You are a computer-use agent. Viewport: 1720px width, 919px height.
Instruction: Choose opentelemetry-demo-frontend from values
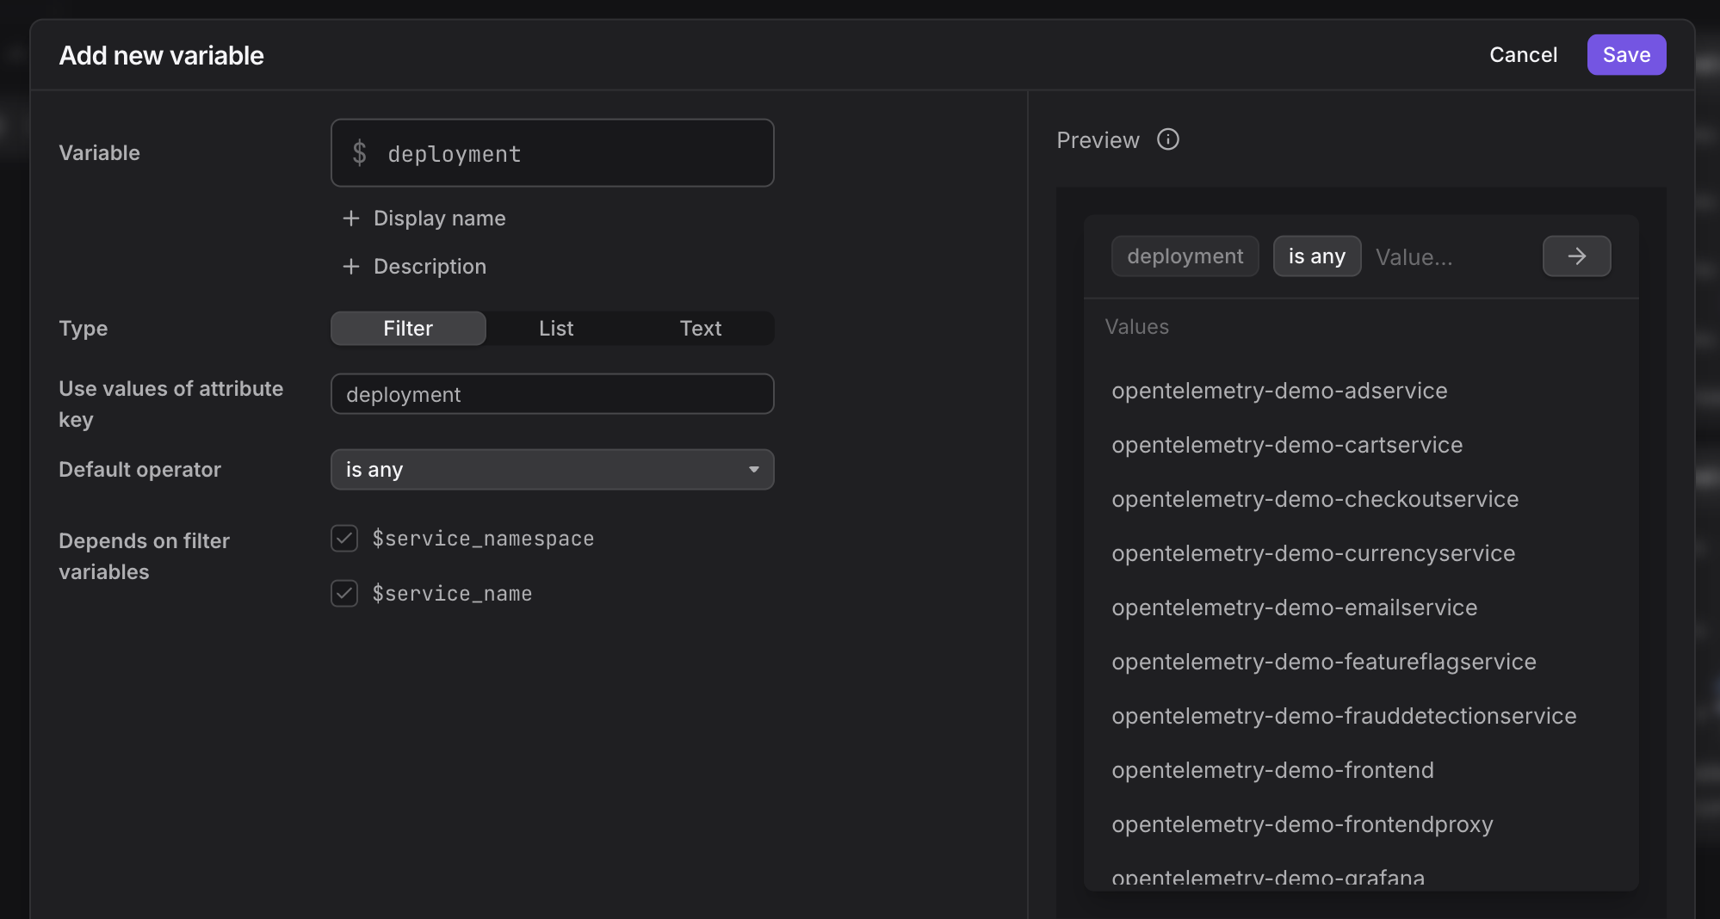tap(1272, 770)
